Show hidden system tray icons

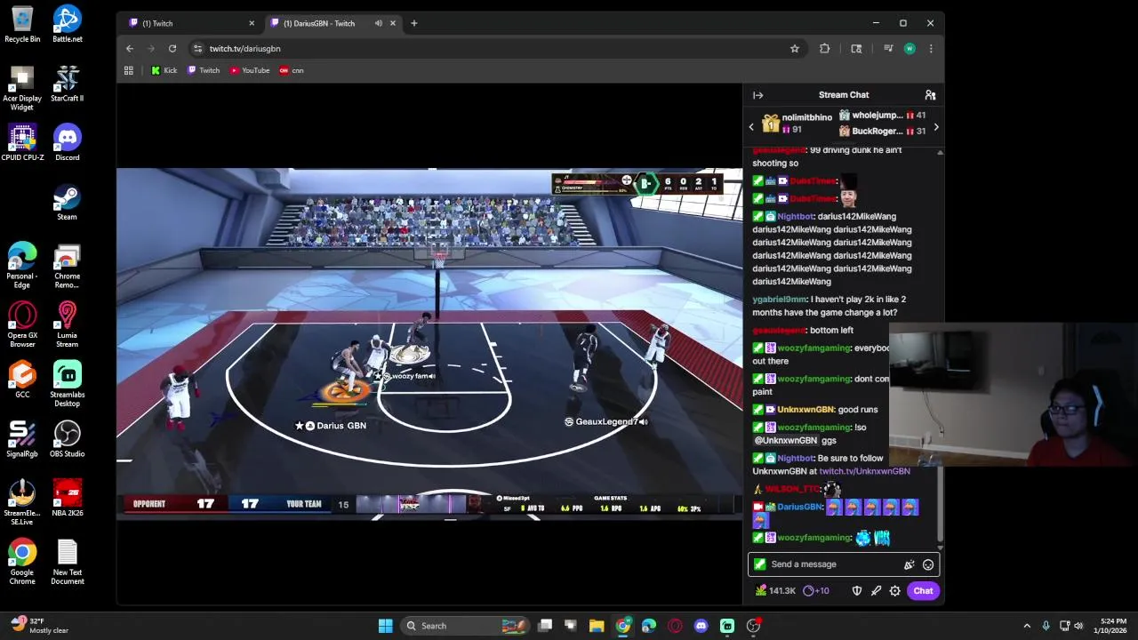coord(1027,626)
